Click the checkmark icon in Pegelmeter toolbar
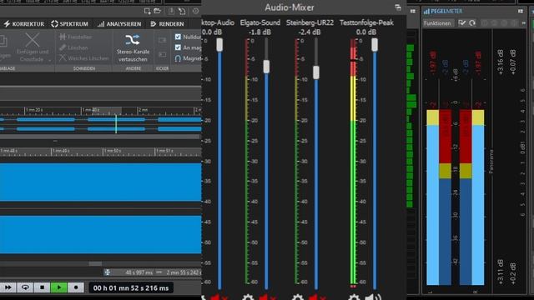534x300 pixels. [461, 23]
